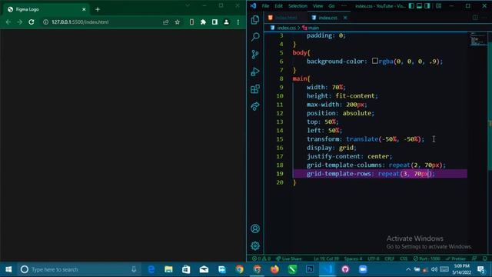This screenshot has width=492, height=277.
Task: Open the Chrome tab search chevron
Action: point(188,5)
